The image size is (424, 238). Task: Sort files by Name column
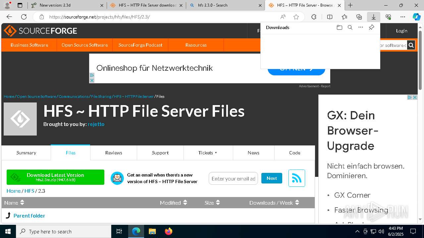click(x=14, y=203)
